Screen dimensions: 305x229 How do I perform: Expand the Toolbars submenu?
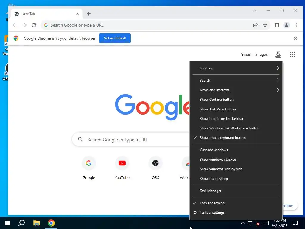click(x=236, y=68)
